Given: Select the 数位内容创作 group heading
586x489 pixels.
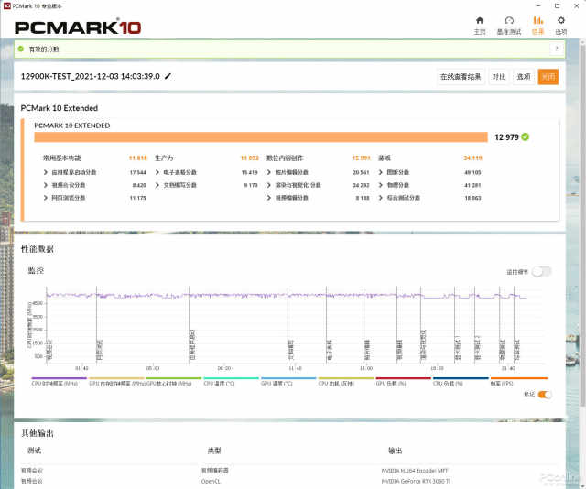Looking at the screenshot, I should point(285,158).
